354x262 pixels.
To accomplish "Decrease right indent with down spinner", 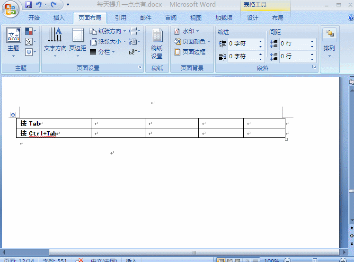I will point(261,59).
